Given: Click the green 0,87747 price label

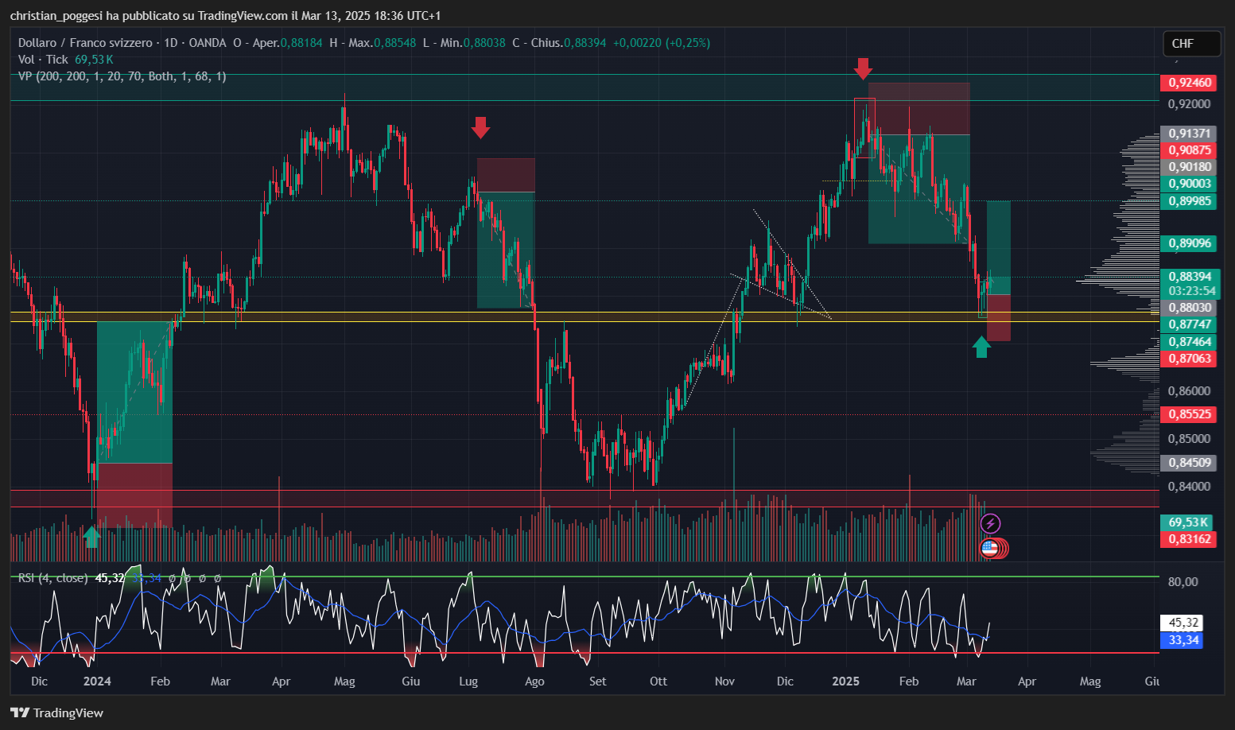Looking at the screenshot, I should point(1190,324).
